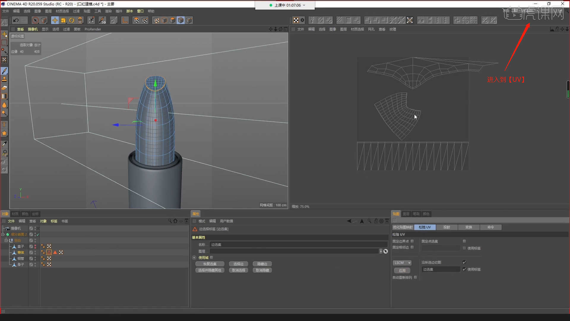570x321 pixels.
Task: Select the eyedropper tool in sidebar
Action: click(x=4, y=144)
